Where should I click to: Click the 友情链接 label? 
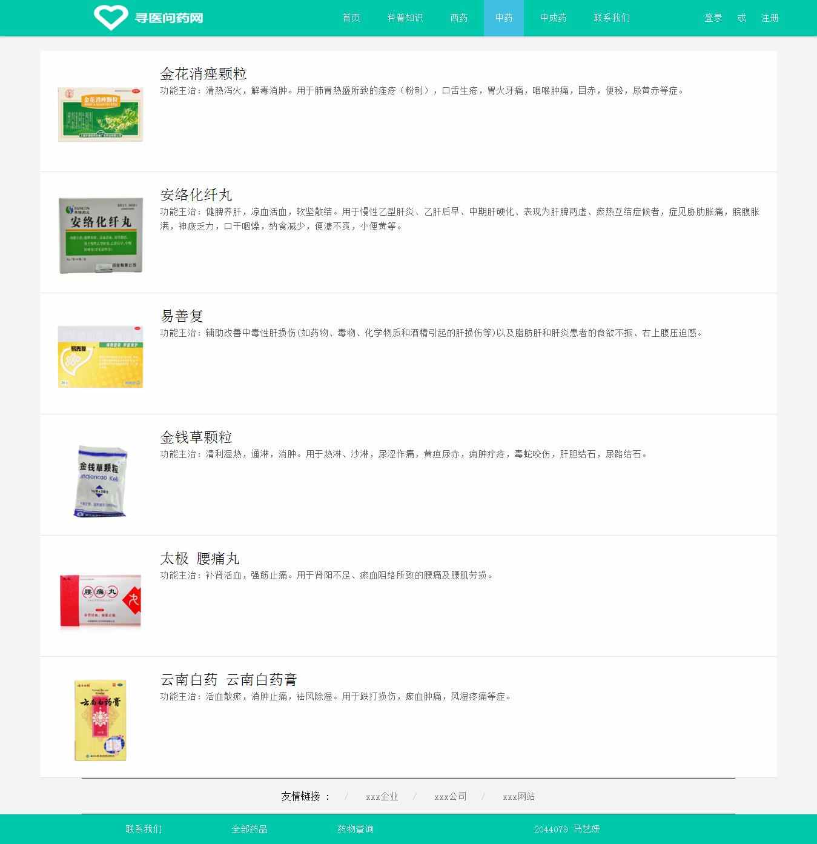306,797
